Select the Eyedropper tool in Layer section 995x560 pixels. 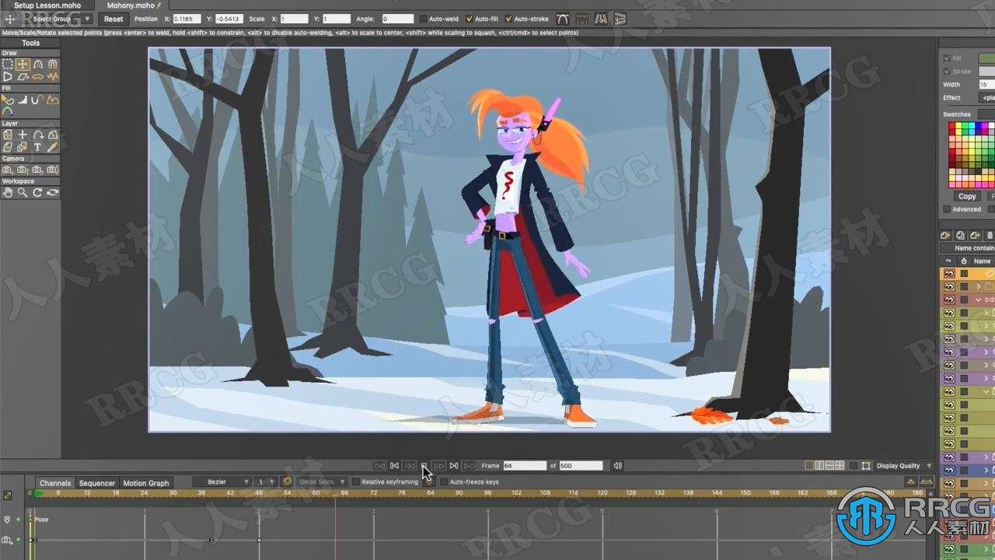click(52, 147)
